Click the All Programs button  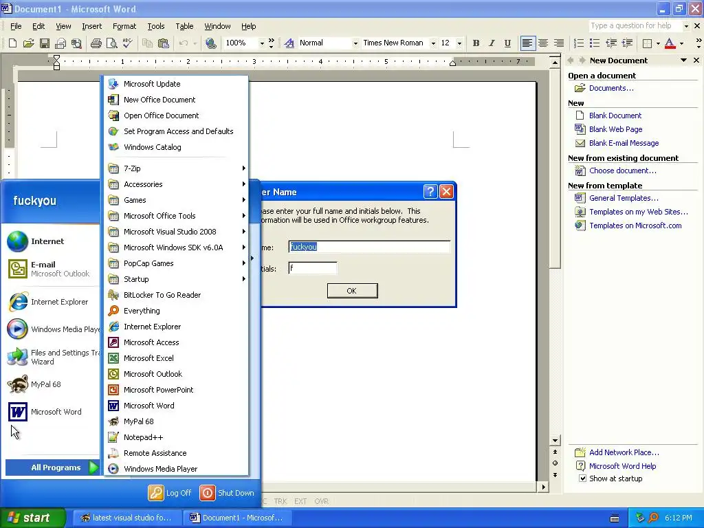[x=52, y=467]
